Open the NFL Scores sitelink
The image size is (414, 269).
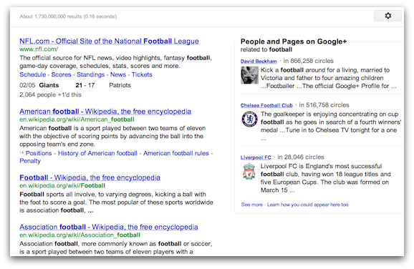61,74
